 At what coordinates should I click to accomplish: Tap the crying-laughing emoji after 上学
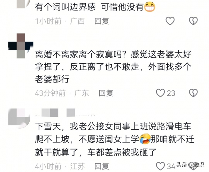tap(145, 139)
